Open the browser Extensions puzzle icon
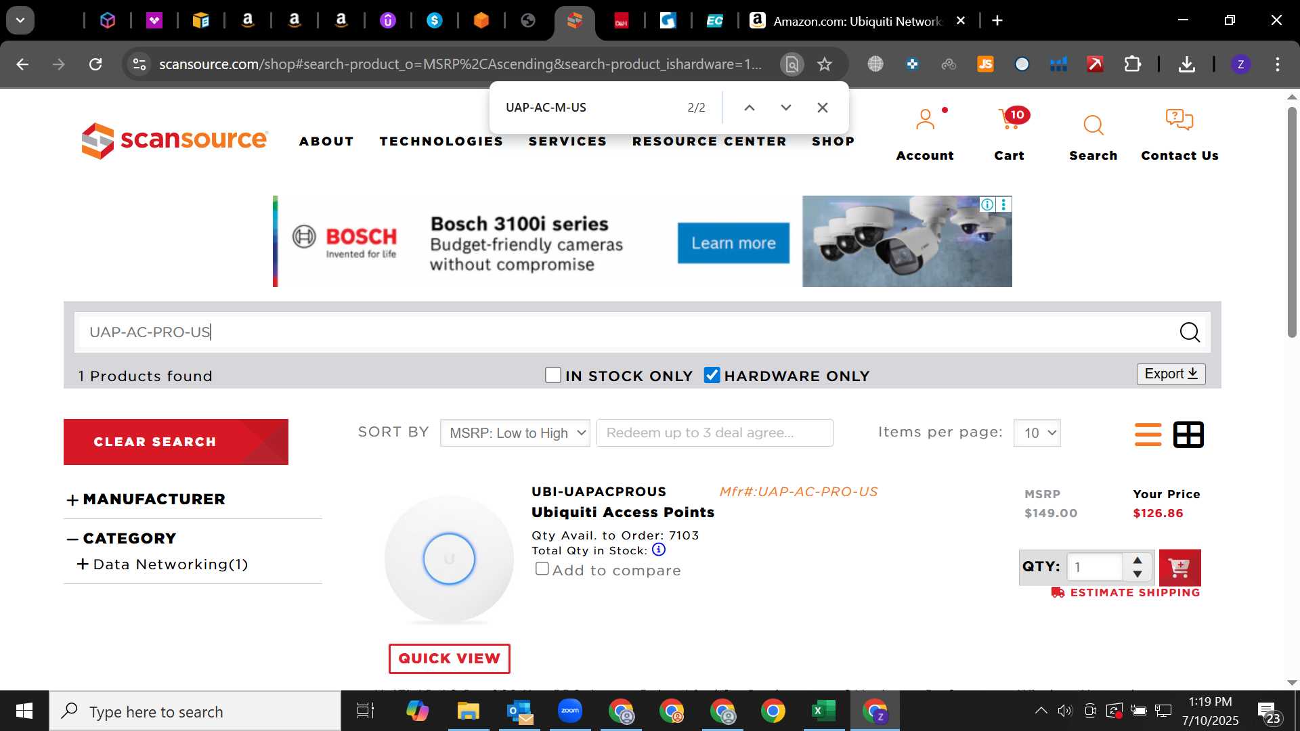 tap(1132, 64)
